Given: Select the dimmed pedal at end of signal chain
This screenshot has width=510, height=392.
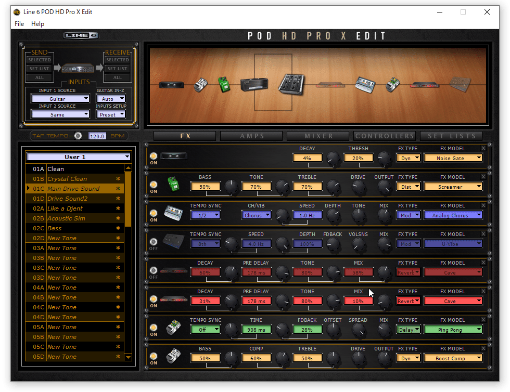Looking at the screenshot, I should pyautogui.click(x=460, y=84).
